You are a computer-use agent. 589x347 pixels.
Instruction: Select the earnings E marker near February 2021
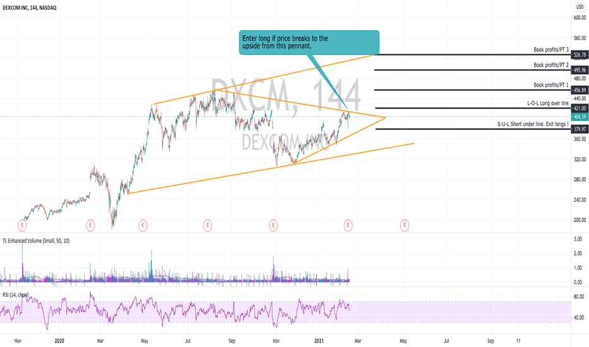coord(348,225)
